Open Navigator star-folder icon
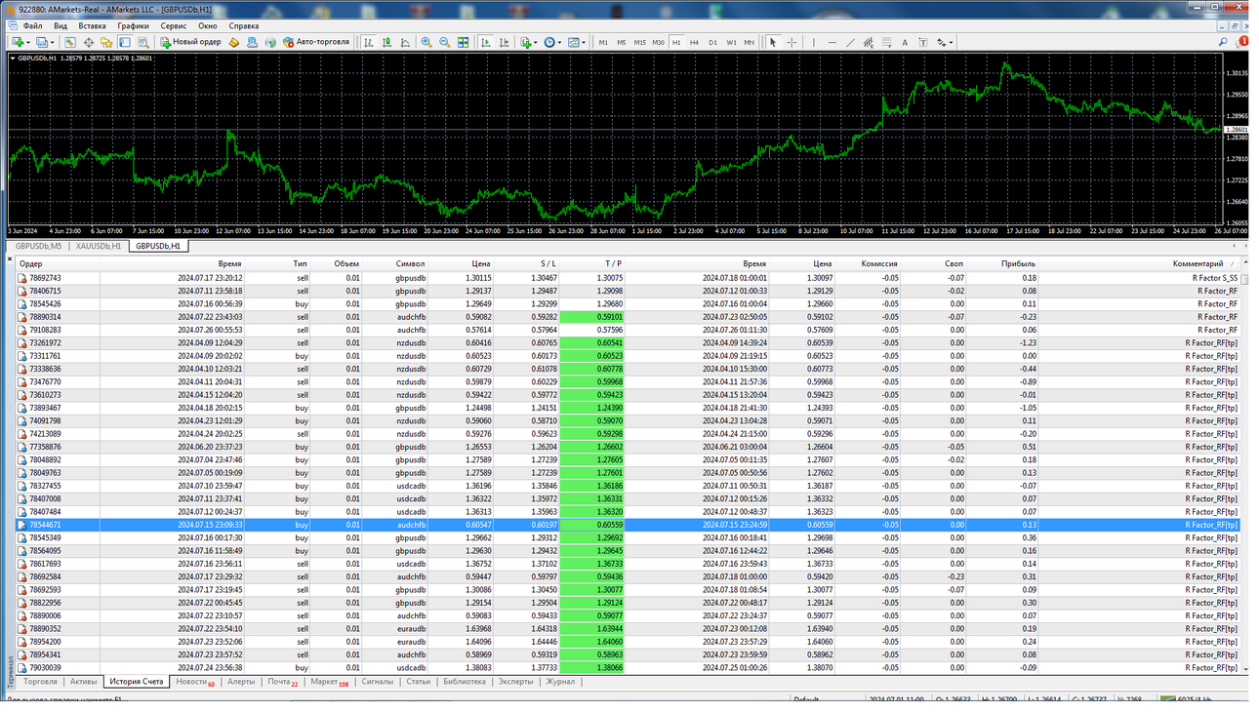Screen dimensions: 1259x712 coord(106,42)
